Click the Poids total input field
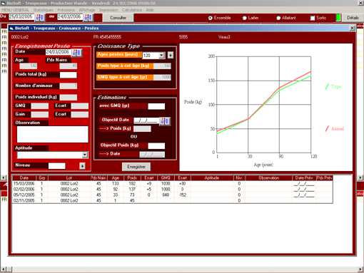This screenshot has height=273, width=364. point(69,75)
